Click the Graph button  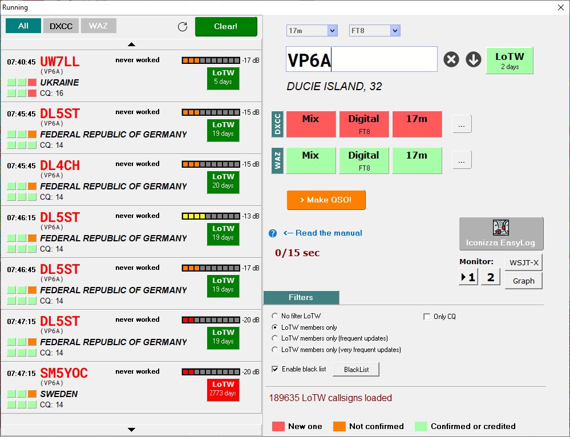pyautogui.click(x=524, y=281)
